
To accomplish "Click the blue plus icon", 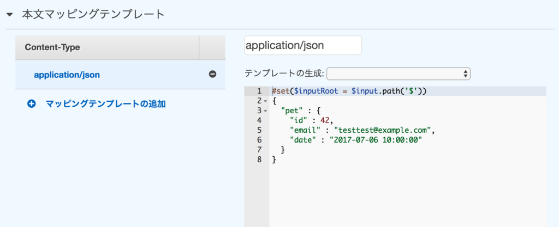I will [x=32, y=103].
